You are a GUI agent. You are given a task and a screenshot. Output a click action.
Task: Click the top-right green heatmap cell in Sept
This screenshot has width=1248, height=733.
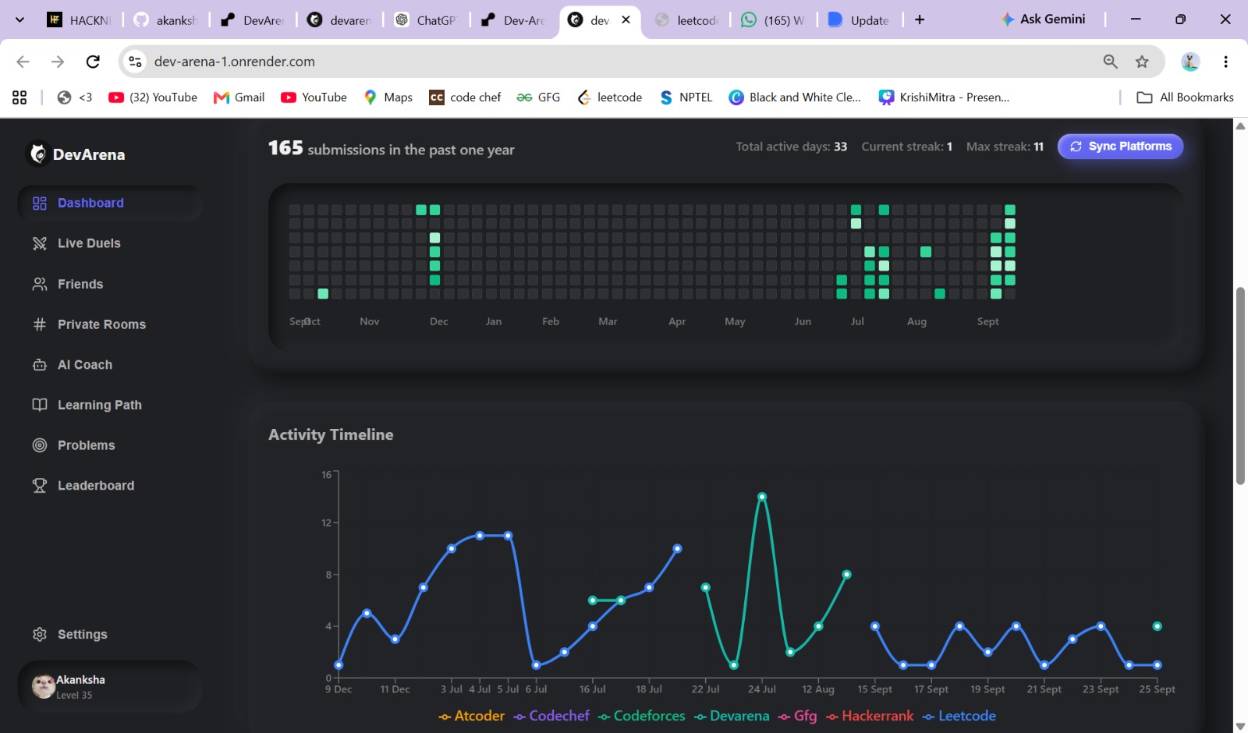[1010, 210]
